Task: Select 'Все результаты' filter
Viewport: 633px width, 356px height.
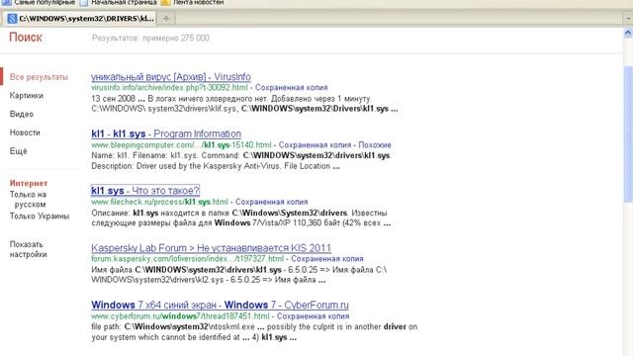Action: [x=39, y=77]
